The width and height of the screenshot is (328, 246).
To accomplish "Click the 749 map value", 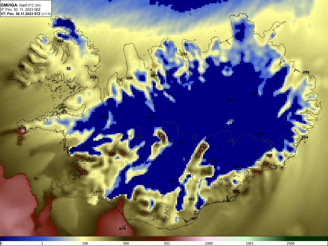I will [162, 137].
